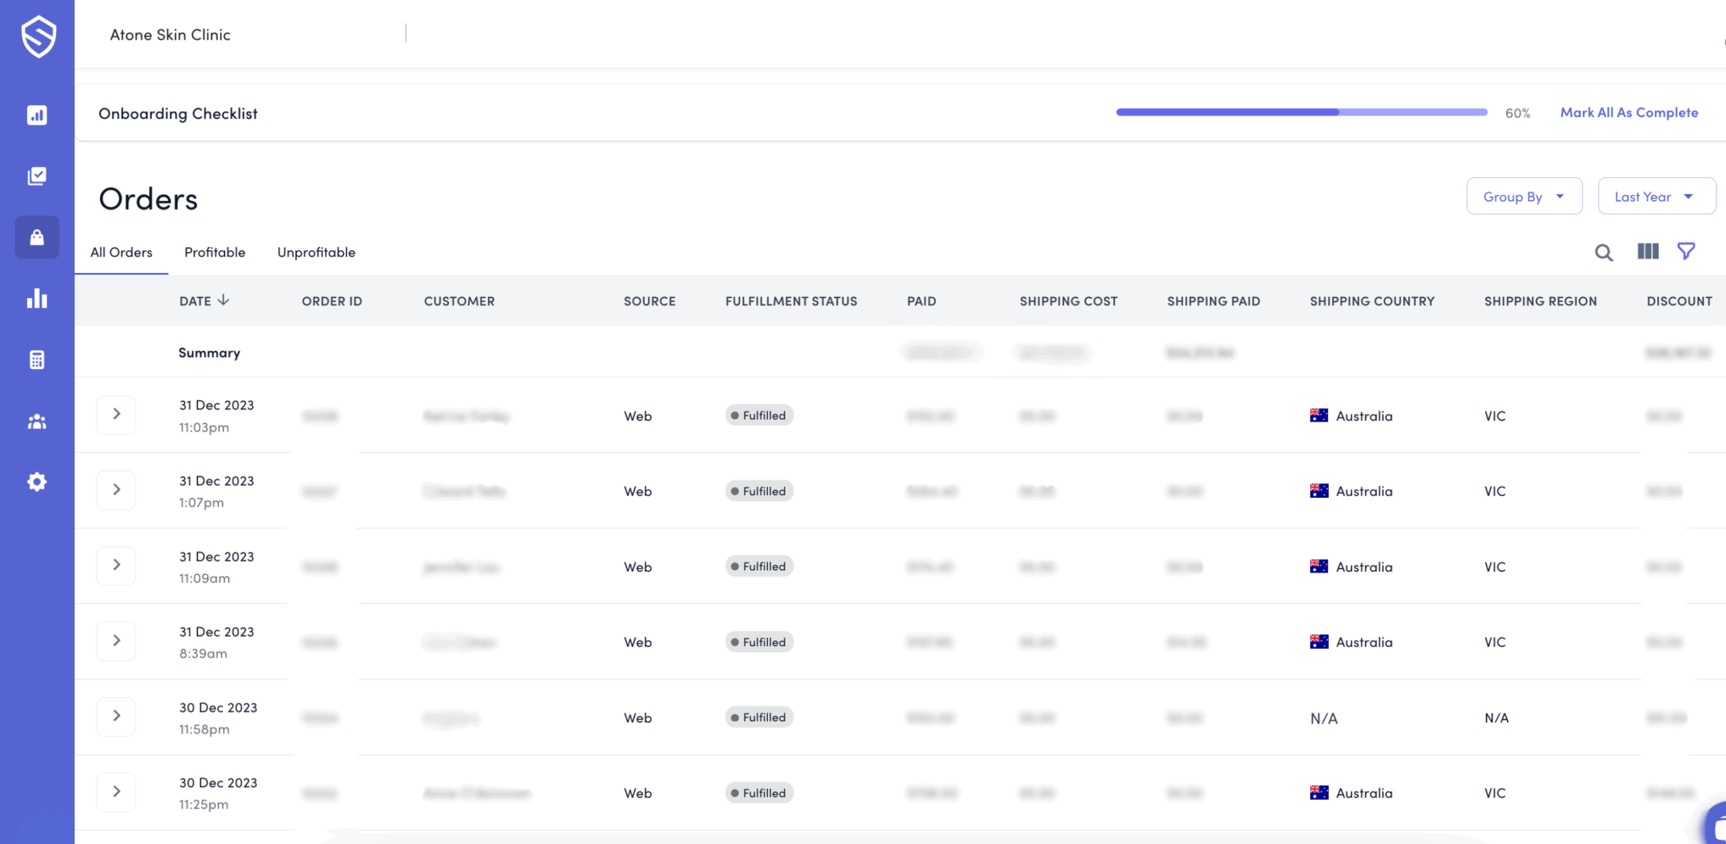This screenshot has width=1726, height=844.
Task: Open the calculator icon in sidebar
Action: pos(37,360)
